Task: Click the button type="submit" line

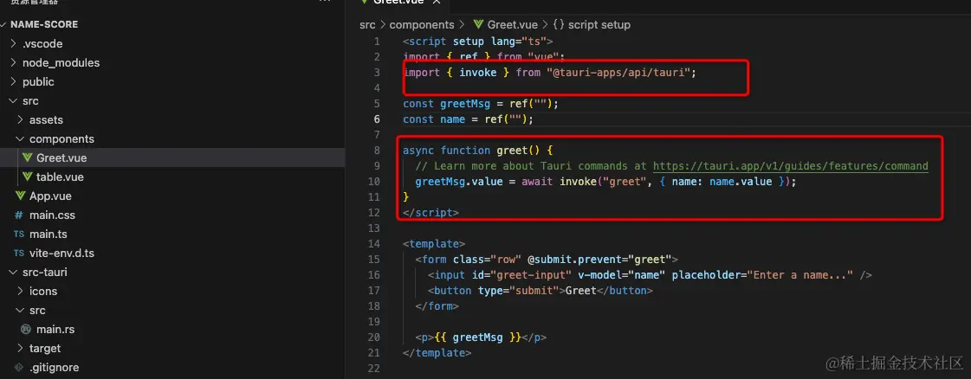Action: (x=541, y=291)
